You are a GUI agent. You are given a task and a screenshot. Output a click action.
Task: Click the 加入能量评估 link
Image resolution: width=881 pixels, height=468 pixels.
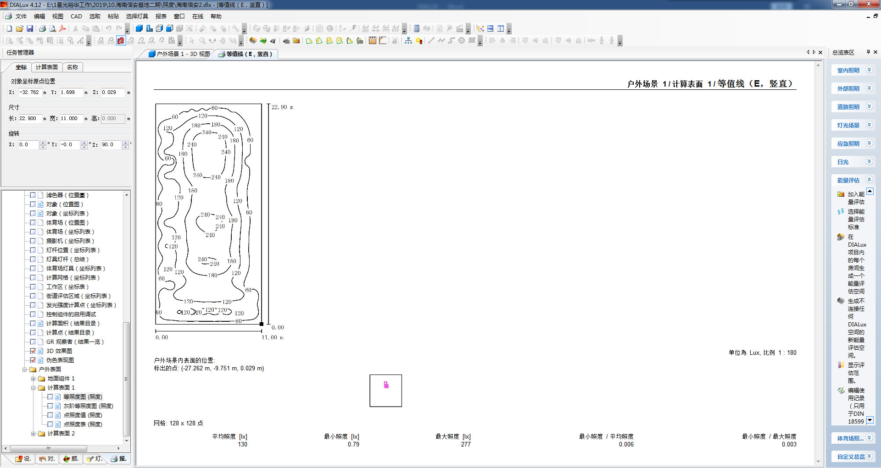[x=855, y=198]
